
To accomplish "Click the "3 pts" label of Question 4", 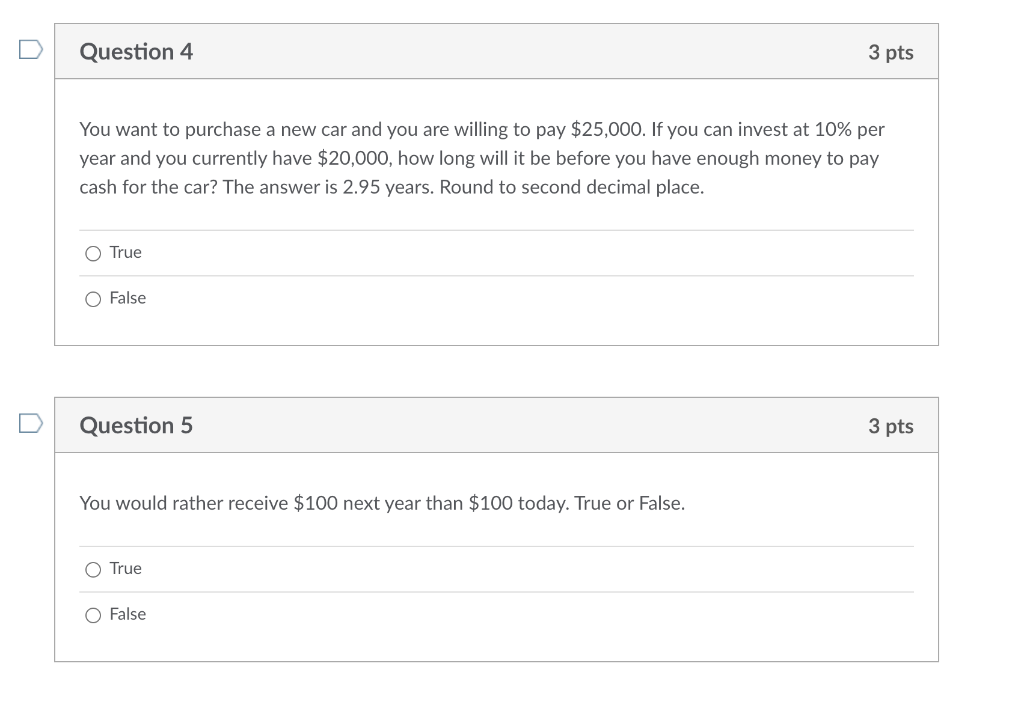I will tap(891, 52).
